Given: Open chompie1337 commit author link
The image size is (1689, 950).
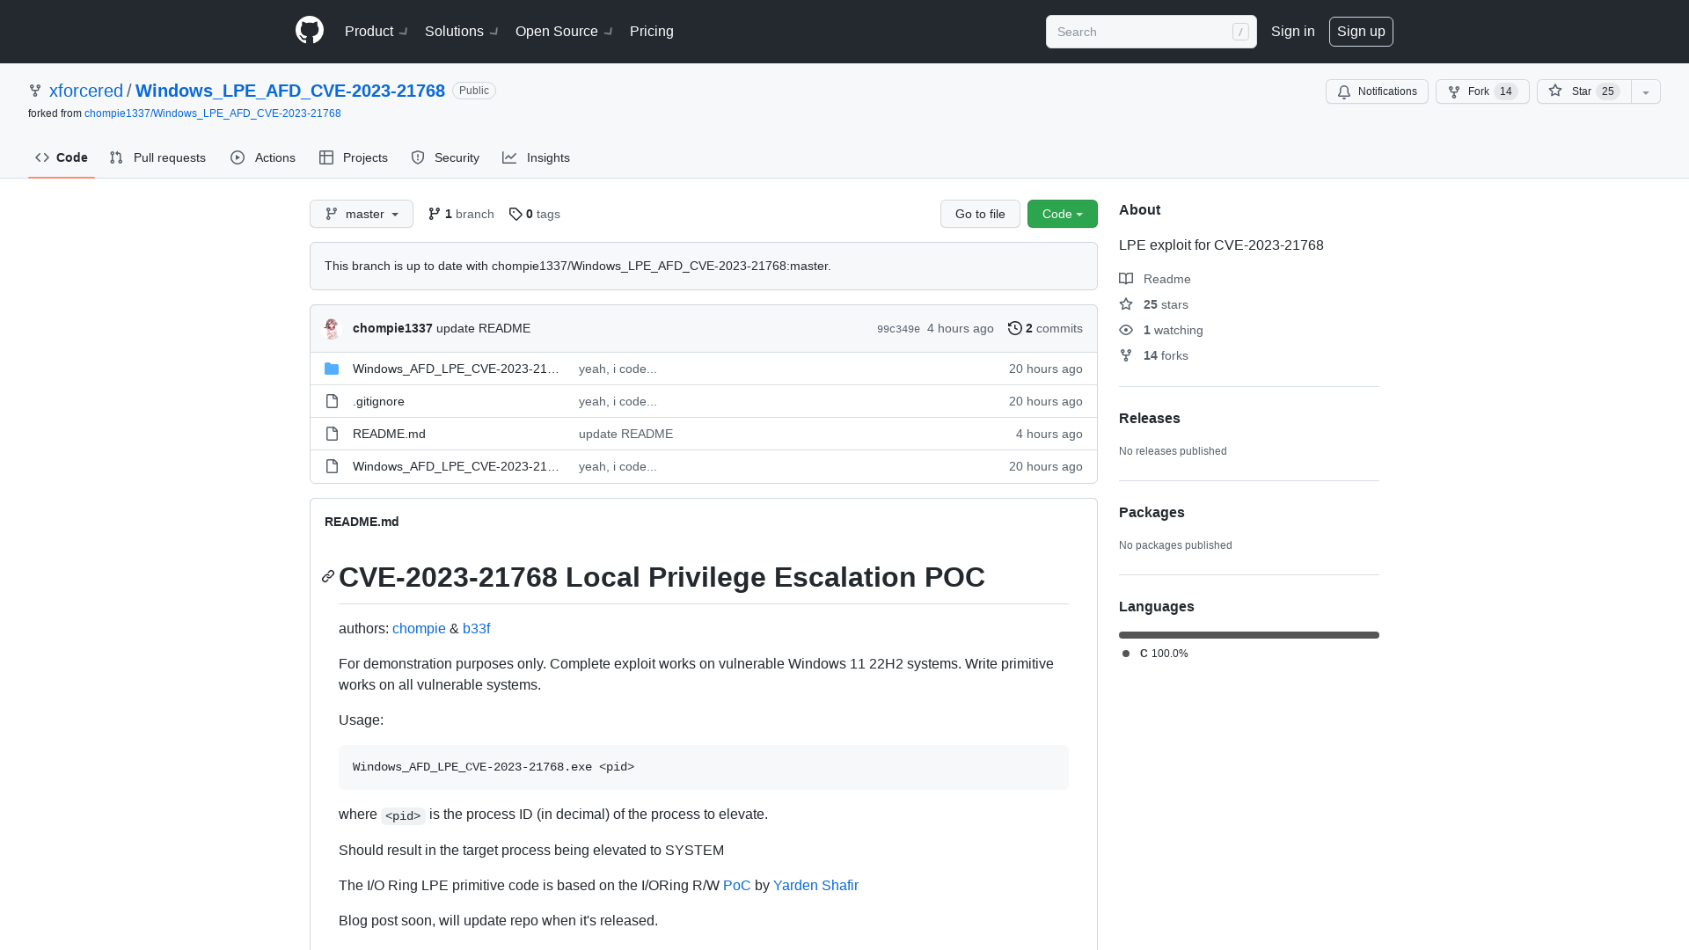Looking at the screenshot, I should [392, 328].
